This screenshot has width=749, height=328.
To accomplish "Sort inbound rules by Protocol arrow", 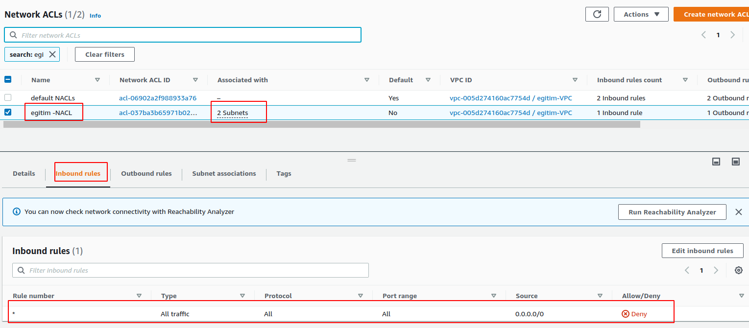I will coord(361,296).
